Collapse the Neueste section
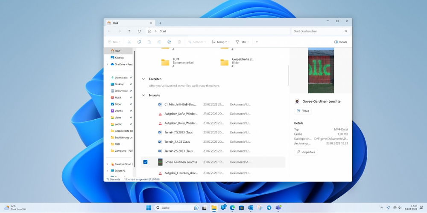Image resolution: width=427 pixels, height=213 pixels. pos(143,95)
